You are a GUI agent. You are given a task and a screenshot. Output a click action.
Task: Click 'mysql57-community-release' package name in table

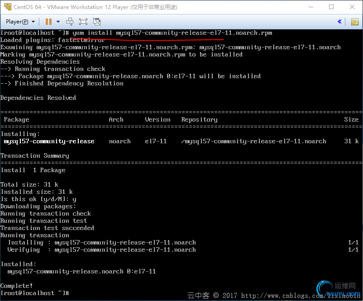(49, 141)
